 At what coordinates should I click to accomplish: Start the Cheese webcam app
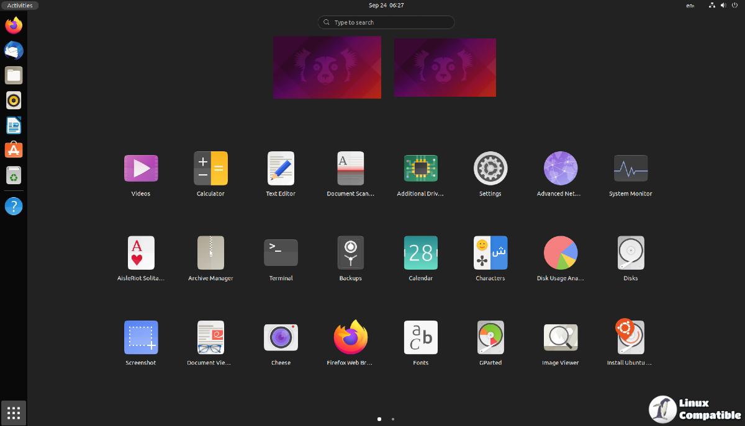[281, 338]
